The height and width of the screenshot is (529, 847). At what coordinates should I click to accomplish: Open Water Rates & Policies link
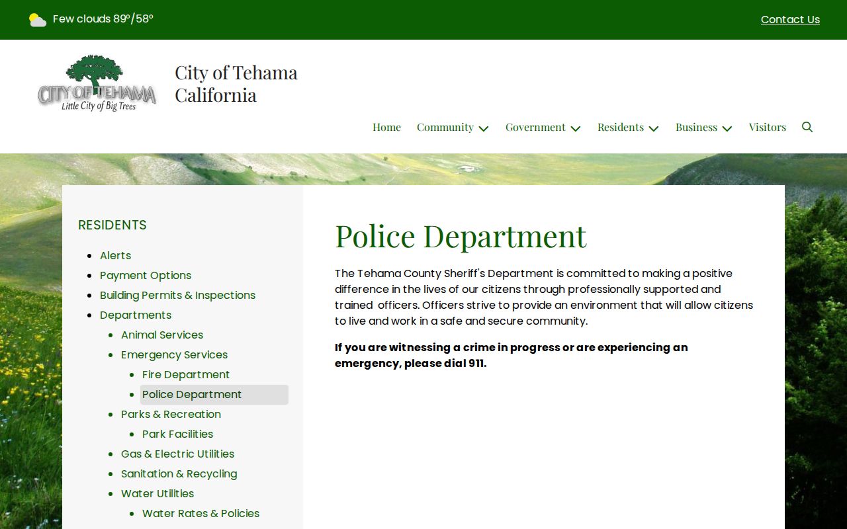[x=201, y=513]
